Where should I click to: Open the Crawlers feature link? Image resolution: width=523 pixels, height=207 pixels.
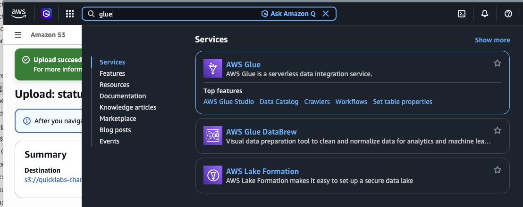pos(317,102)
